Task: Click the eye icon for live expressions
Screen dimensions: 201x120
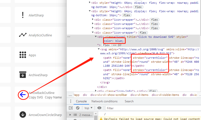Action: click(99, 108)
